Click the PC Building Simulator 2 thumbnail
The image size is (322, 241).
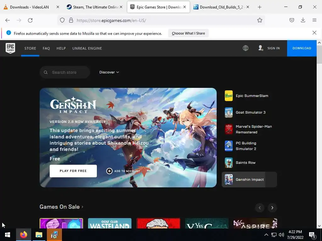[x=229, y=146]
